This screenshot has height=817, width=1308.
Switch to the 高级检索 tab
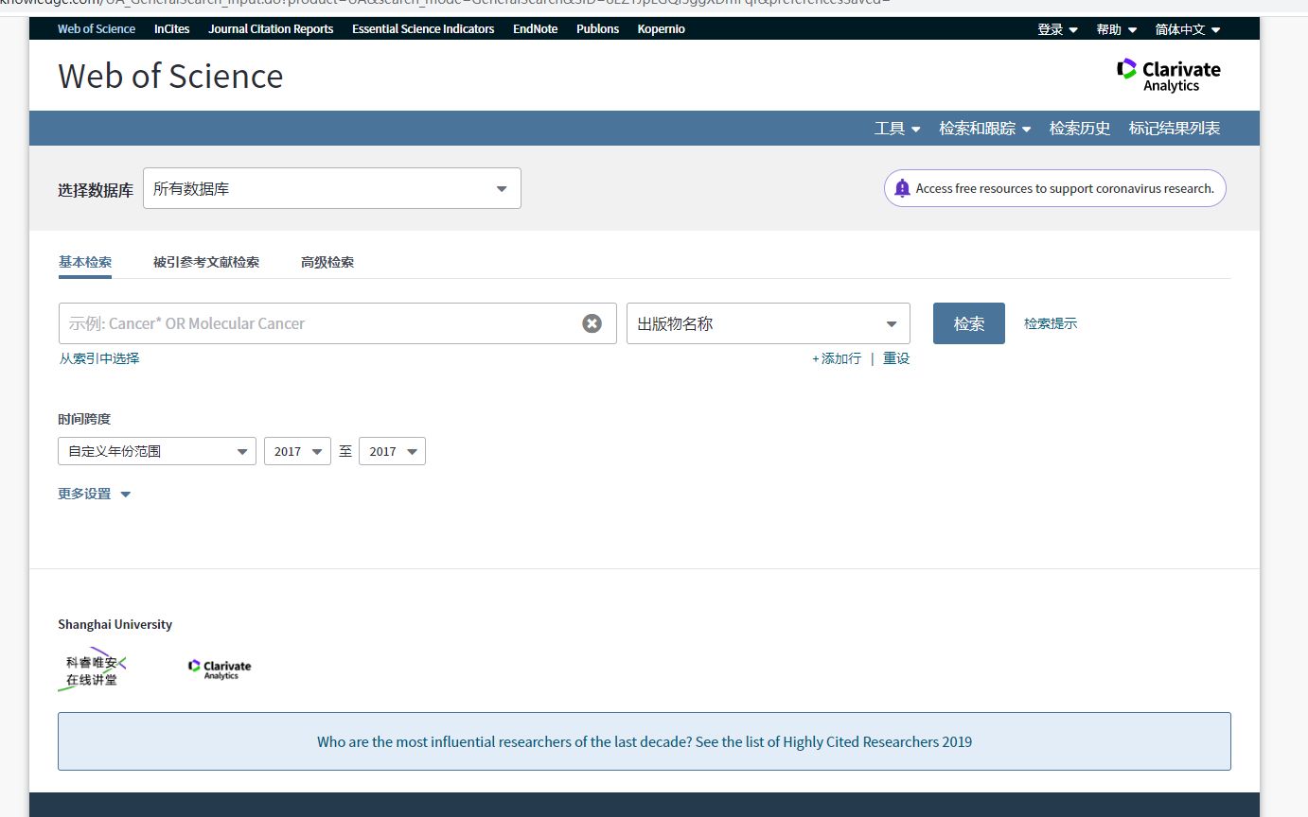[x=327, y=262]
